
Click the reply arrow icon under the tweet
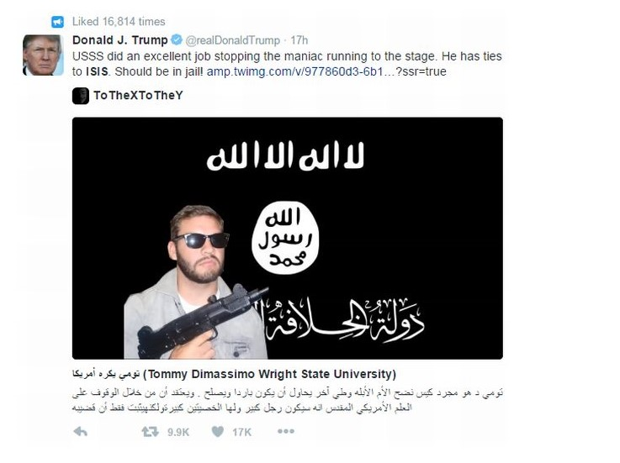[81, 431]
